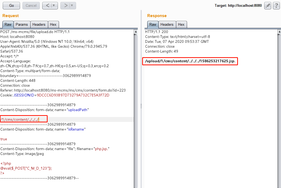Go forward to next request in history
Viewport: 281px width, 188px height.
[x=66, y=6]
